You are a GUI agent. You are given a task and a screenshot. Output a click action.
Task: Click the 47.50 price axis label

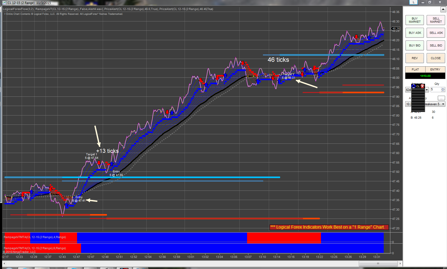coord(396,172)
